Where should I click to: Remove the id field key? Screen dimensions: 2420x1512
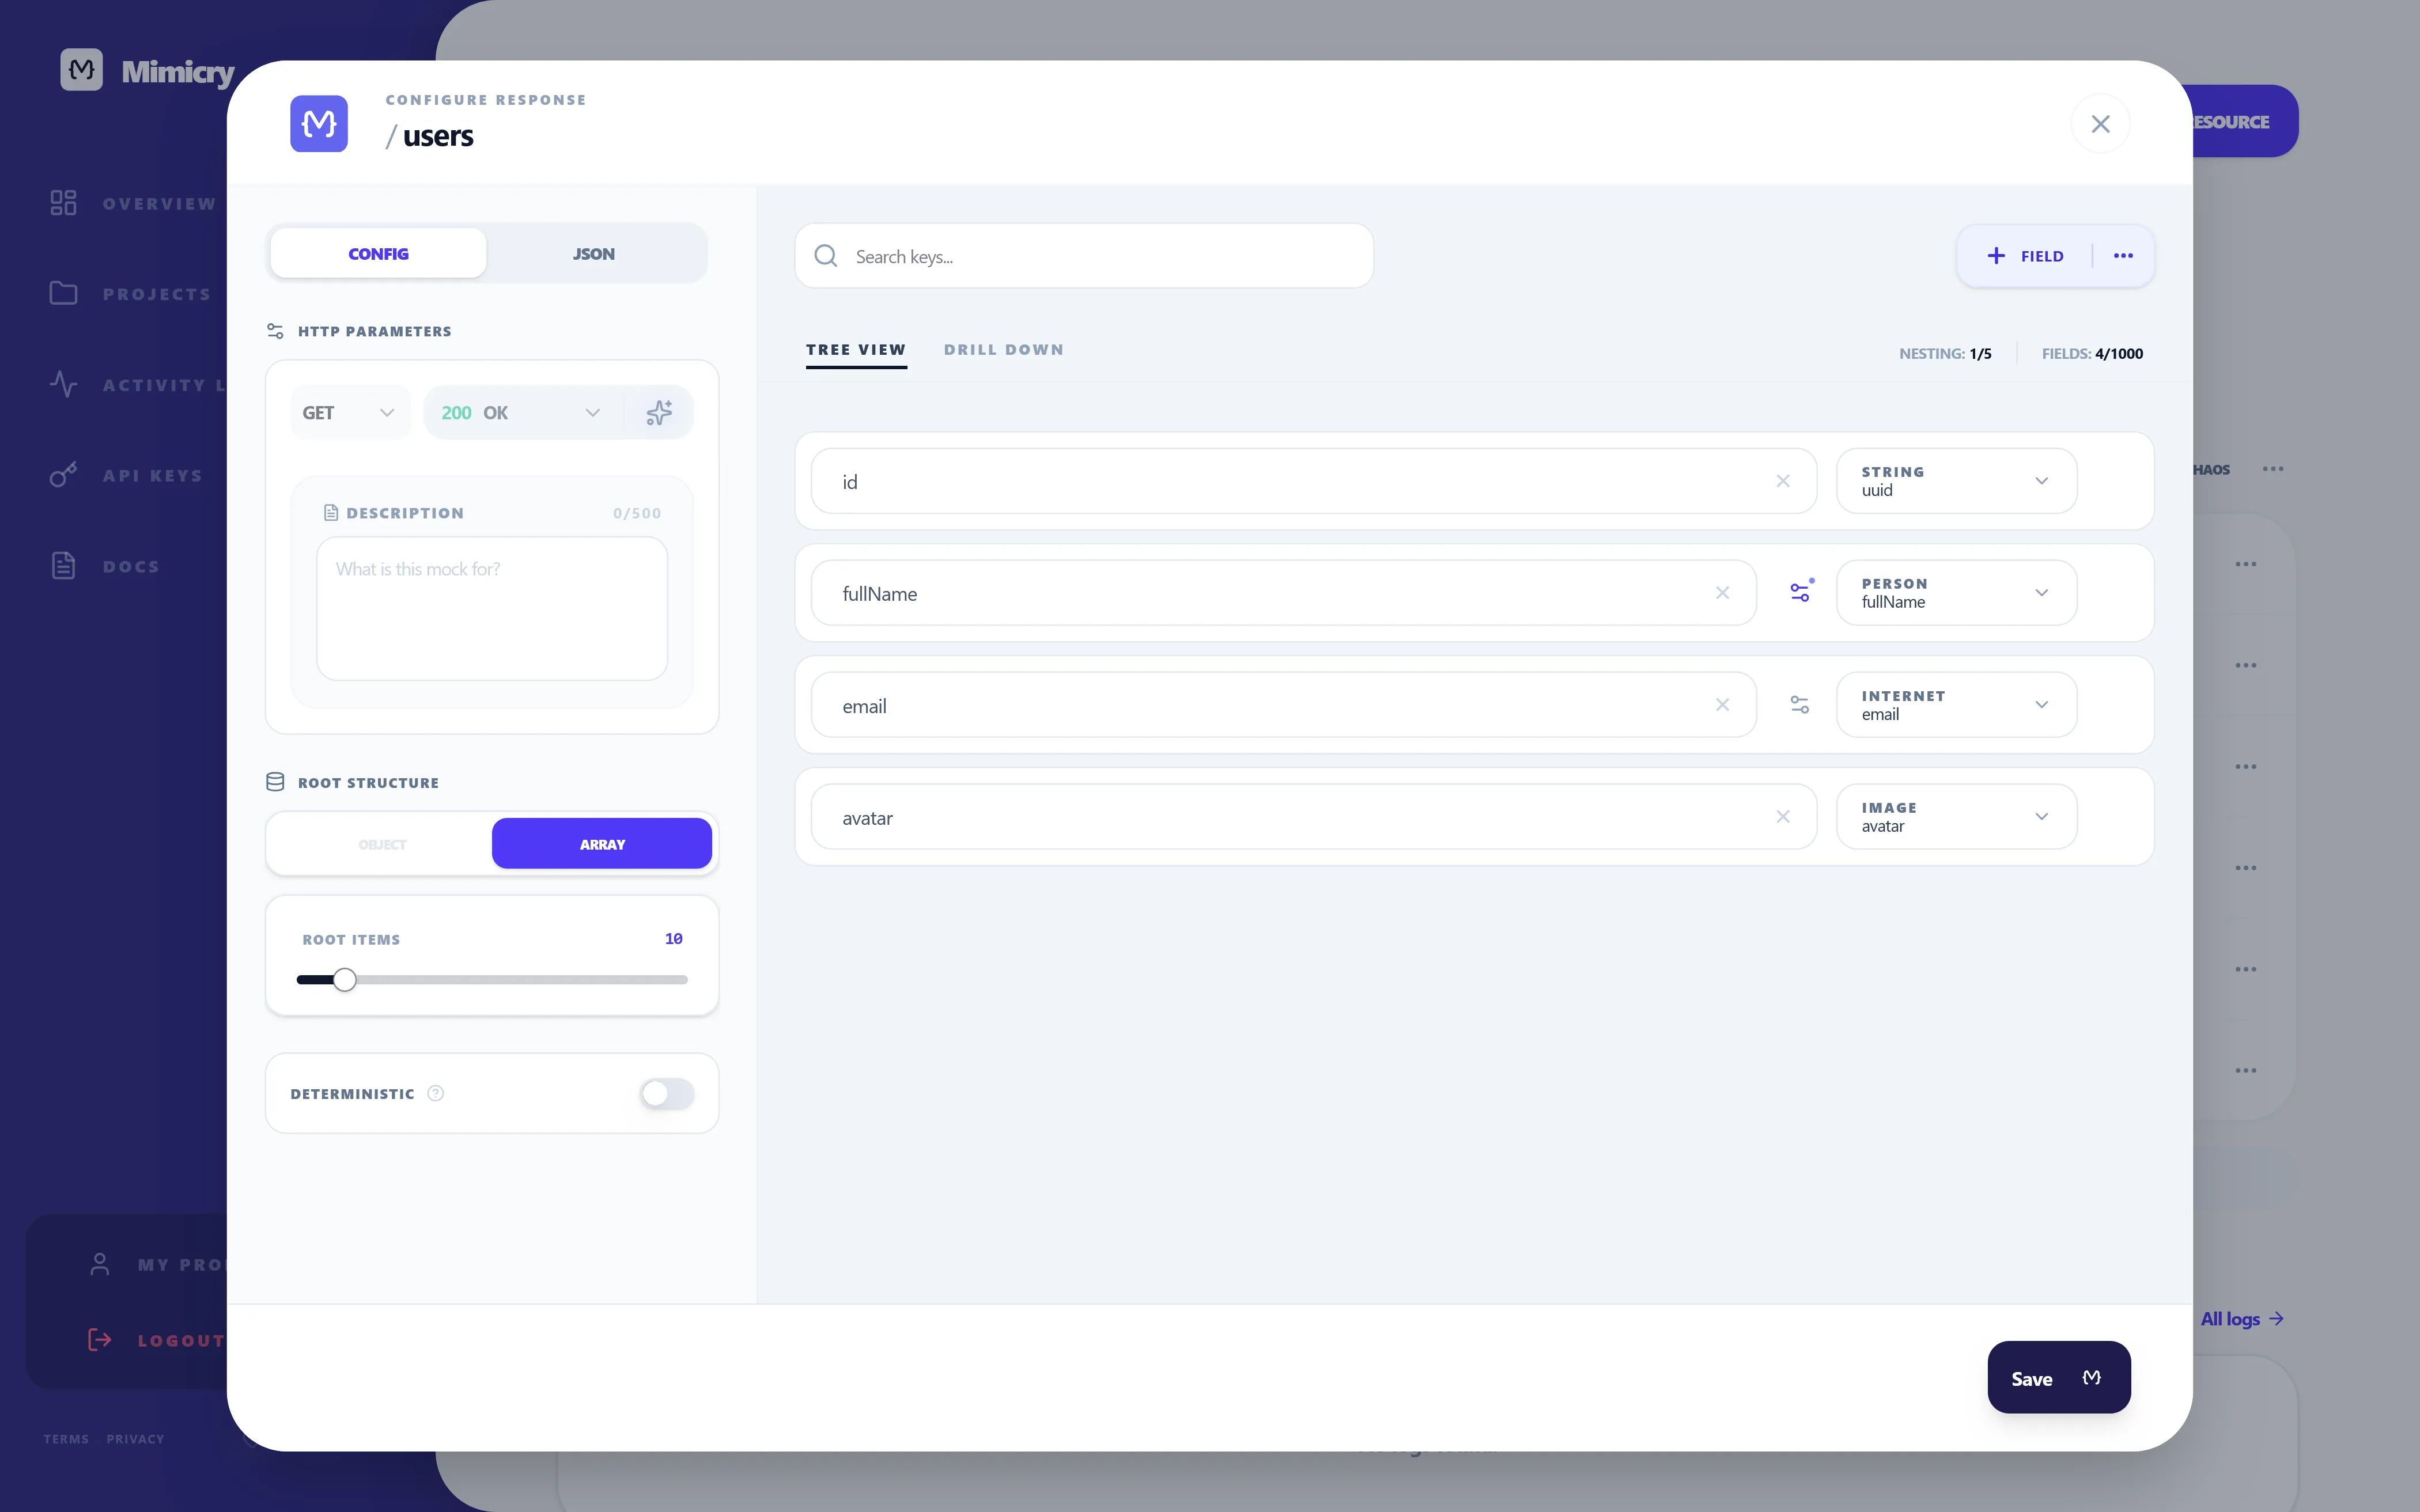click(x=1783, y=481)
